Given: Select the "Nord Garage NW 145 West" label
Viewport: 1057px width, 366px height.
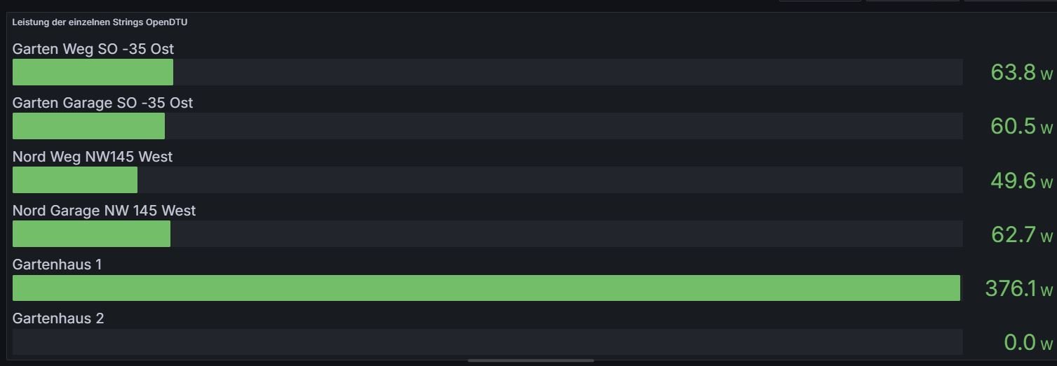Looking at the screenshot, I should pyautogui.click(x=104, y=211).
